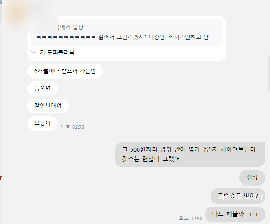The image size is (270, 224).
Task: Click the dotted circular watermark logo
Action: point(241,197)
